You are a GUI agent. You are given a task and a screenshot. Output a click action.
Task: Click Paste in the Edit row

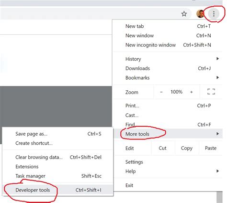click(x=211, y=148)
